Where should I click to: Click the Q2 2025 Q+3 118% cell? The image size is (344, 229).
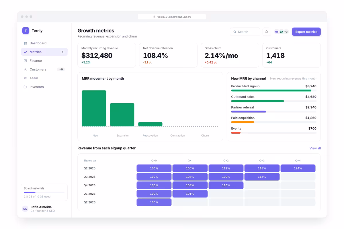tap(262, 168)
